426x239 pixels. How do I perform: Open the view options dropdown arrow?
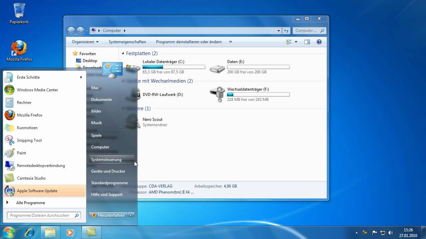pyautogui.click(x=296, y=42)
